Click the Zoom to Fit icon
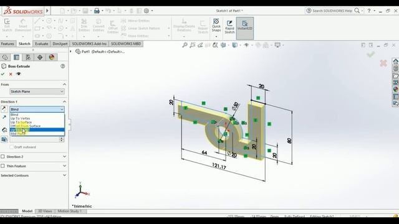Image resolution: width=399 pixels, height=224 pixels. [x=185, y=45]
